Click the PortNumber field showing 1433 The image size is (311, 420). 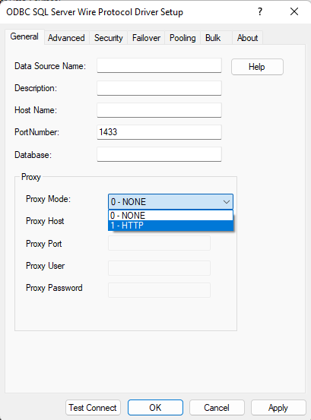[159, 132]
